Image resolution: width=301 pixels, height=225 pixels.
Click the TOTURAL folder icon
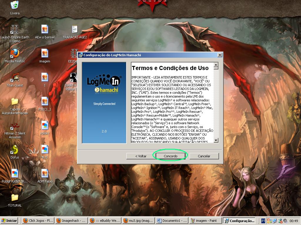[15, 198]
